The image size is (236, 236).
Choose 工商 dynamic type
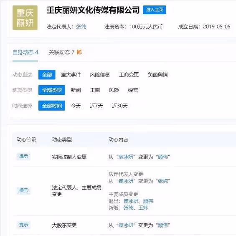click(95, 90)
